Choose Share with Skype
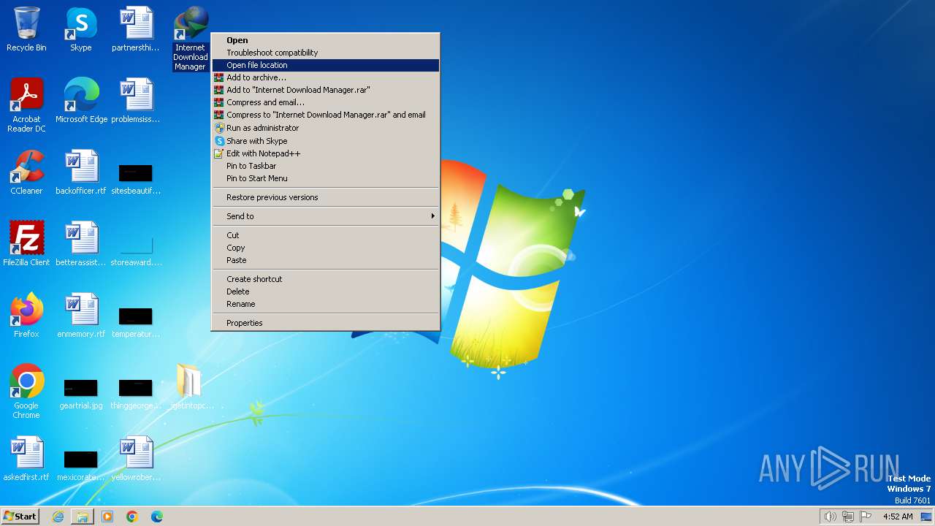The height and width of the screenshot is (526, 935). pos(326,141)
